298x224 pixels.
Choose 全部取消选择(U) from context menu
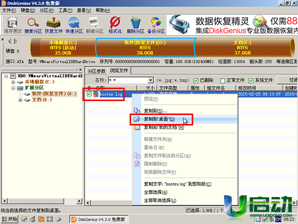click(185, 201)
